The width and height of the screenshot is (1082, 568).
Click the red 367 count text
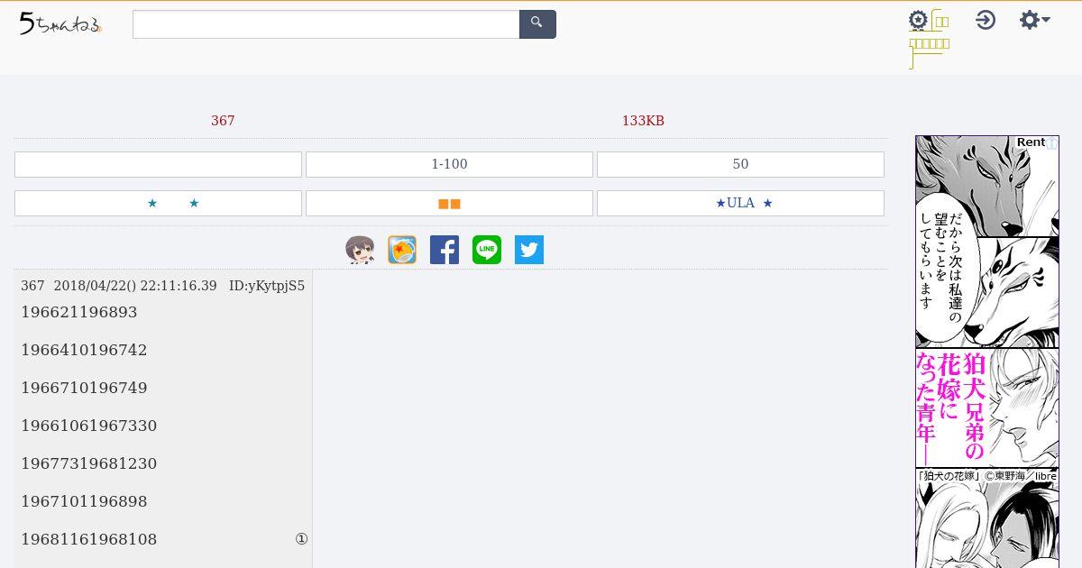pos(223,121)
